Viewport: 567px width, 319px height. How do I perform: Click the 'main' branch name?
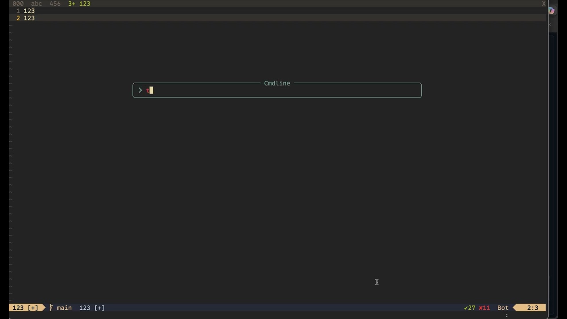(64, 307)
